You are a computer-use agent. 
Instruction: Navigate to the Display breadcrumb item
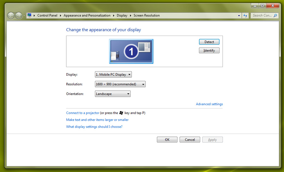[x=122, y=15]
